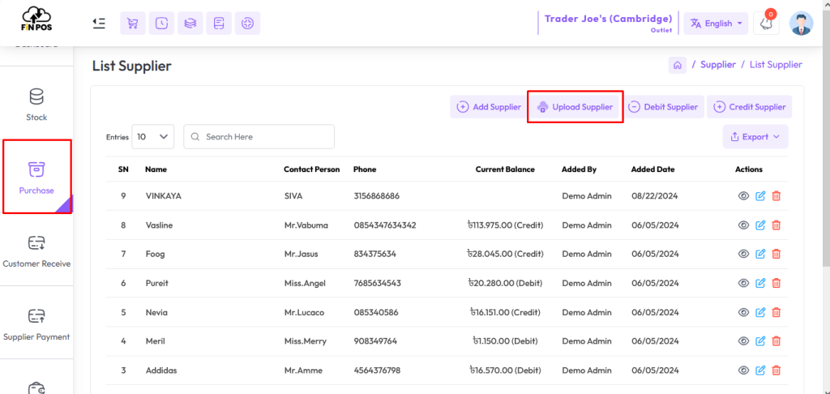Focus the Search Here input field
Viewport: 830px width, 394px height.
click(x=259, y=137)
